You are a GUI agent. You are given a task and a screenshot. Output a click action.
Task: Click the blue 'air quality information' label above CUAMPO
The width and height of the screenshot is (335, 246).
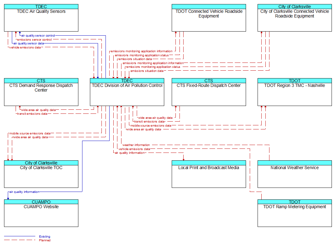pyautogui.click(x=24, y=192)
